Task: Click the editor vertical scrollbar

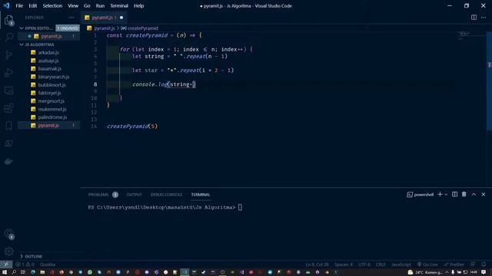Action: tap(489, 81)
